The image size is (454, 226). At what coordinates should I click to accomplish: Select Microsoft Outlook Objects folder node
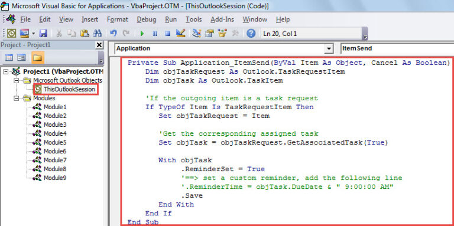(68, 80)
